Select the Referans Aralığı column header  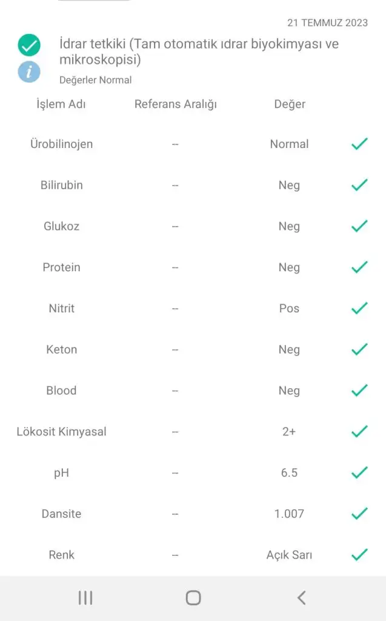(176, 104)
